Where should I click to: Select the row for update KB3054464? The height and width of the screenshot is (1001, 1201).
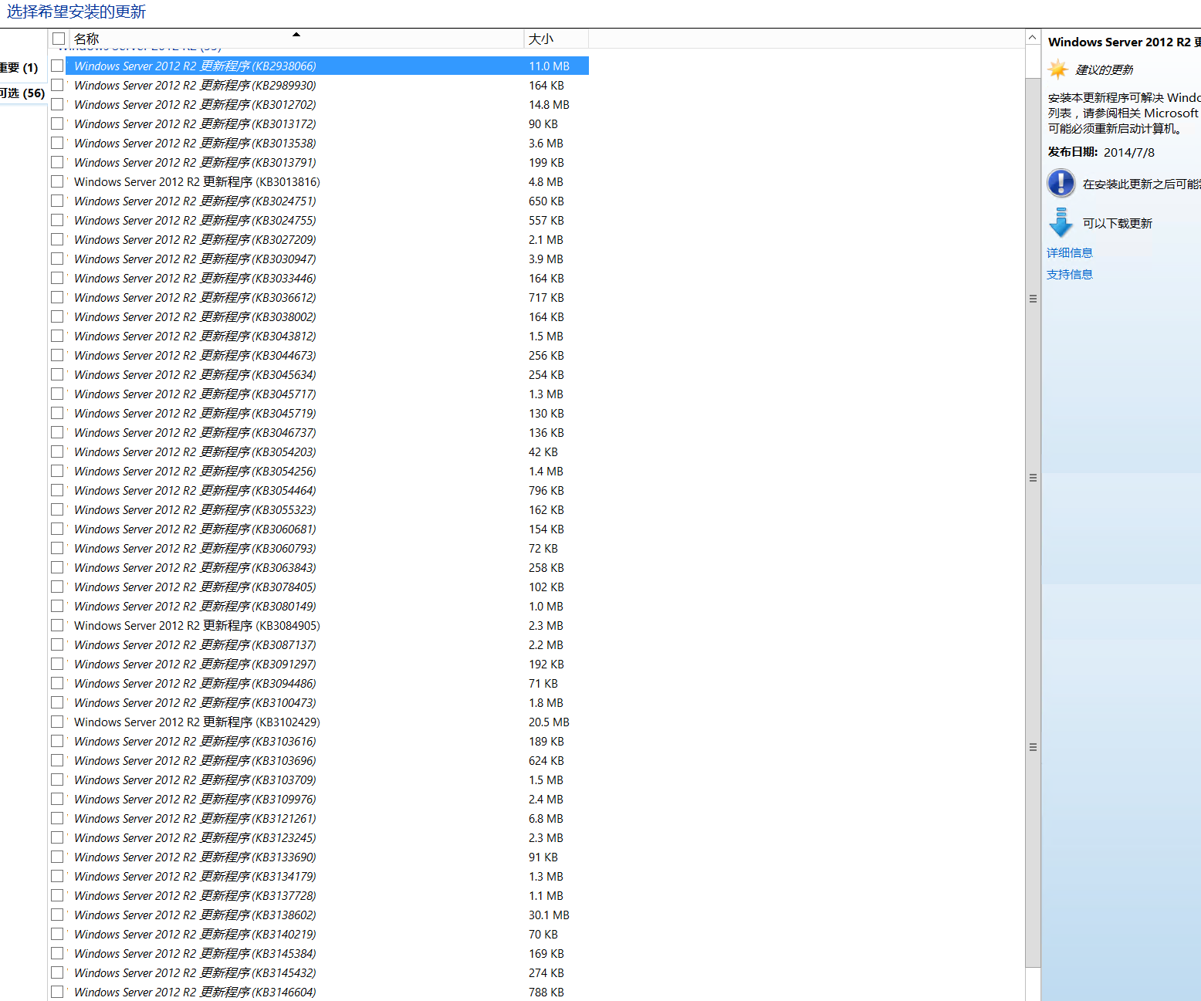coord(320,490)
